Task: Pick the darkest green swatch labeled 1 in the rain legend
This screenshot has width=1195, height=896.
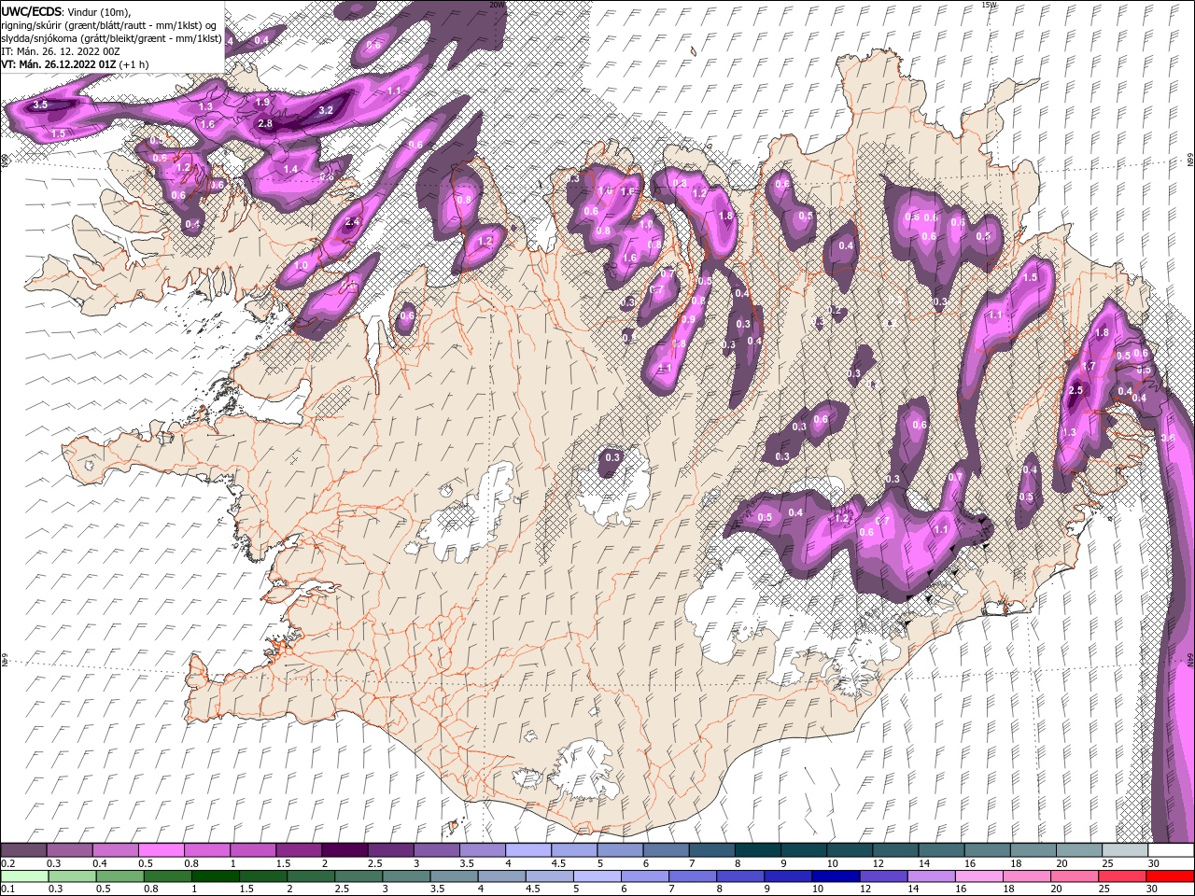Action: point(216,876)
